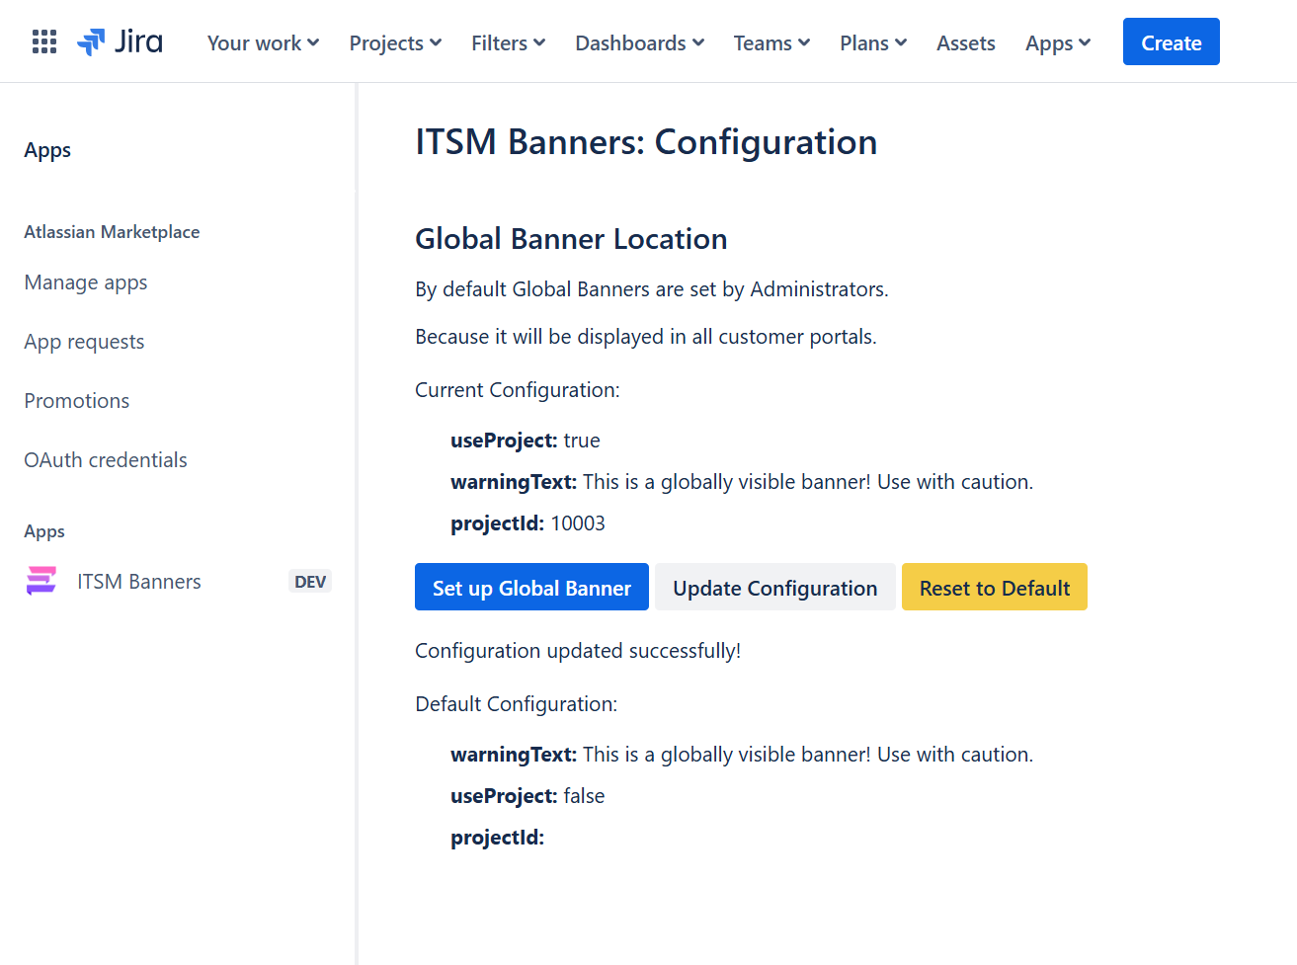Open the Plans dropdown
The height and width of the screenshot is (965, 1297).
[873, 42]
